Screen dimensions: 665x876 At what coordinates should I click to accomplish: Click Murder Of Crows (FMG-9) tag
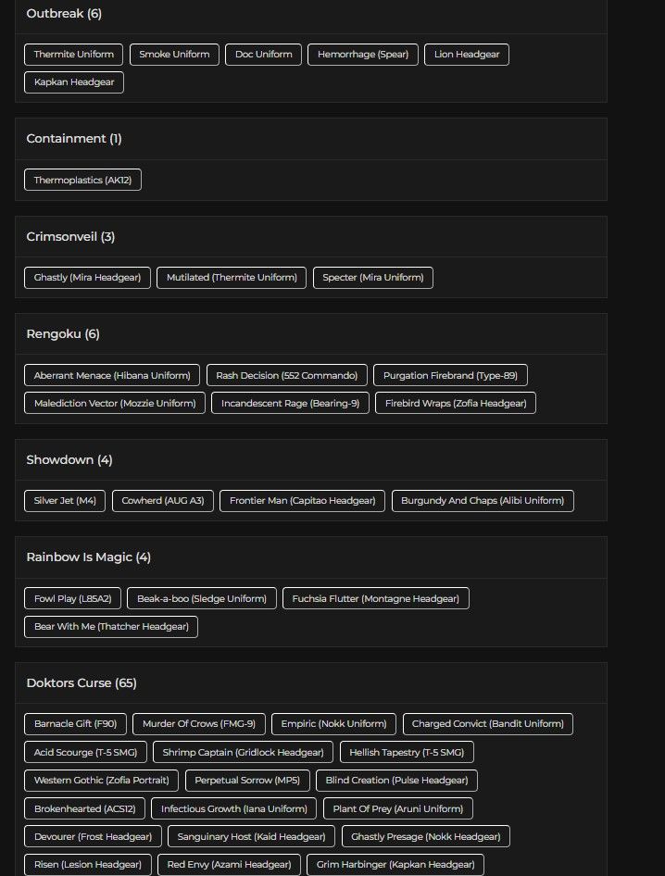point(199,724)
